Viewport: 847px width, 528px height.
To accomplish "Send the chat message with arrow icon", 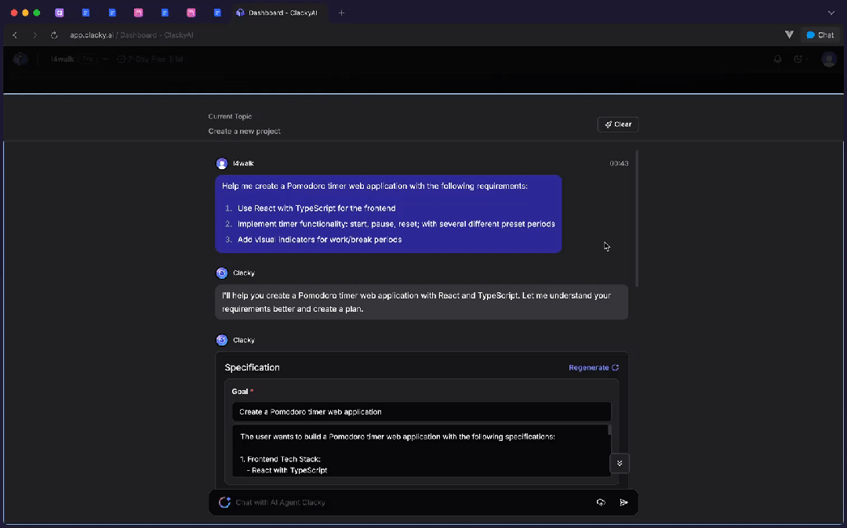I will [x=623, y=502].
